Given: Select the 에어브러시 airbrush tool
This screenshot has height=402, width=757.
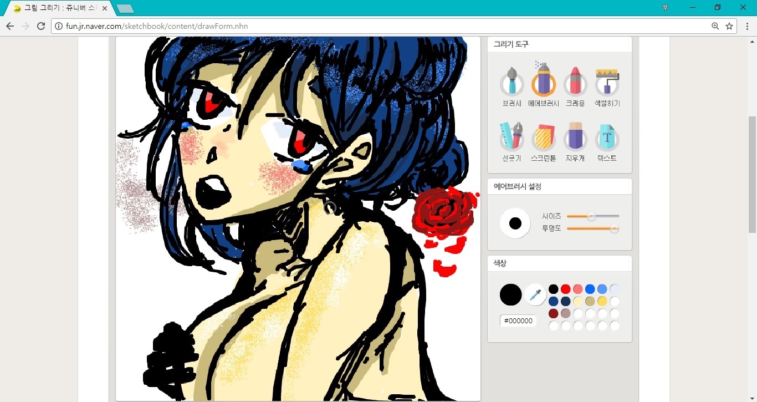Looking at the screenshot, I should (543, 84).
